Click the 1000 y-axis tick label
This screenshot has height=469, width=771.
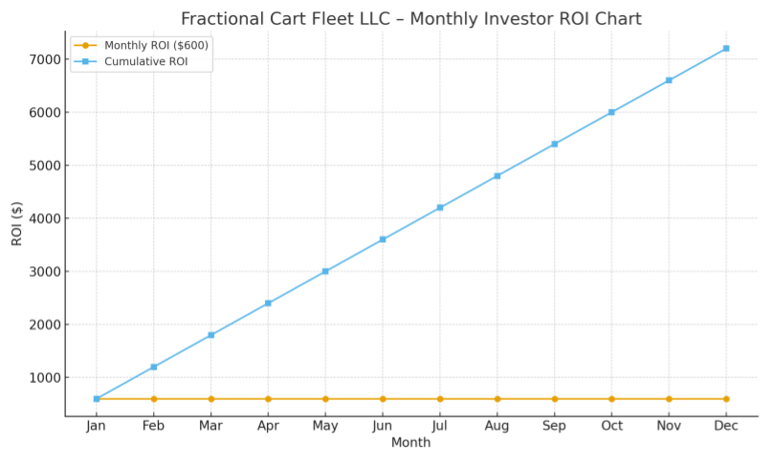pos(46,378)
